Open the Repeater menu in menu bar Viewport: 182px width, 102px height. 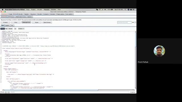(47, 10)
